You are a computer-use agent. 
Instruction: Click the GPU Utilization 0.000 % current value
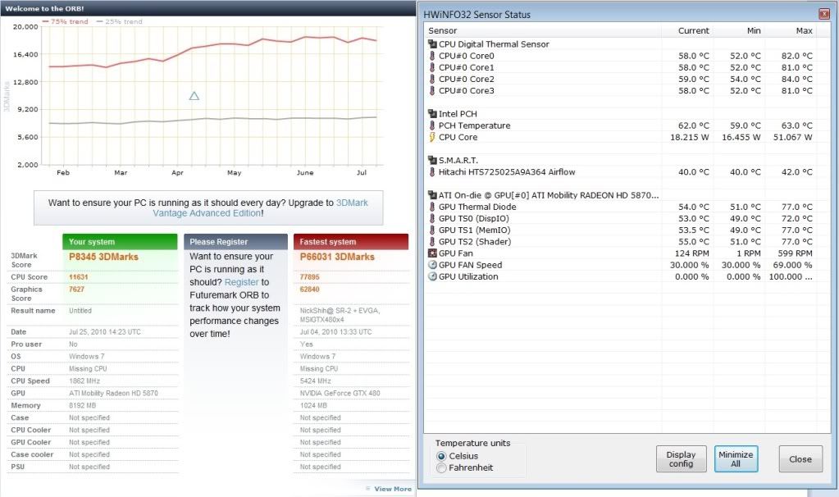(x=692, y=276)
